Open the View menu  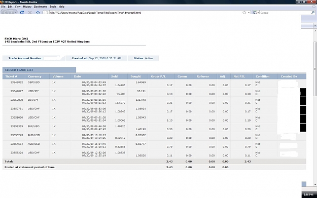coord(18,7)
